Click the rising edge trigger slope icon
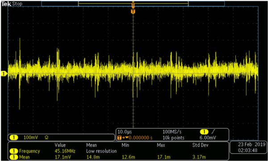 pyautogui.click(x=214, y=132)
